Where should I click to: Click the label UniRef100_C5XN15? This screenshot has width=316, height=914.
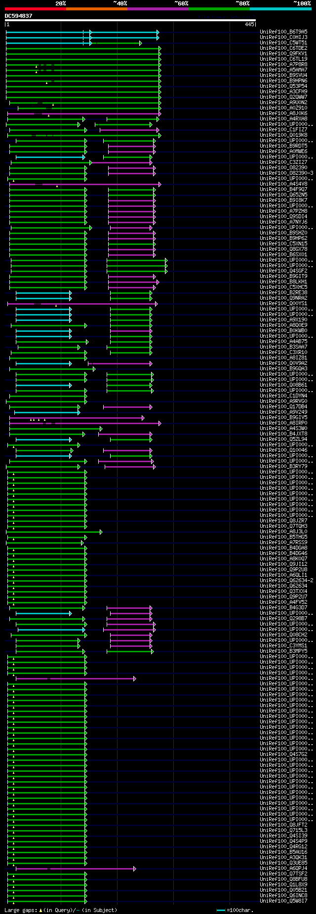pyautogui.click(x=283, y=243)
